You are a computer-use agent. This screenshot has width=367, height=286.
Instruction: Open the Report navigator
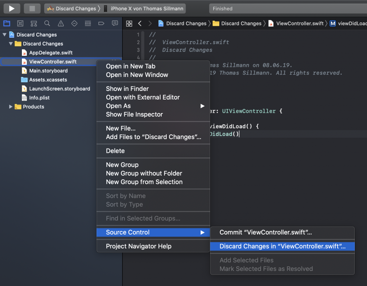point(114,23)
